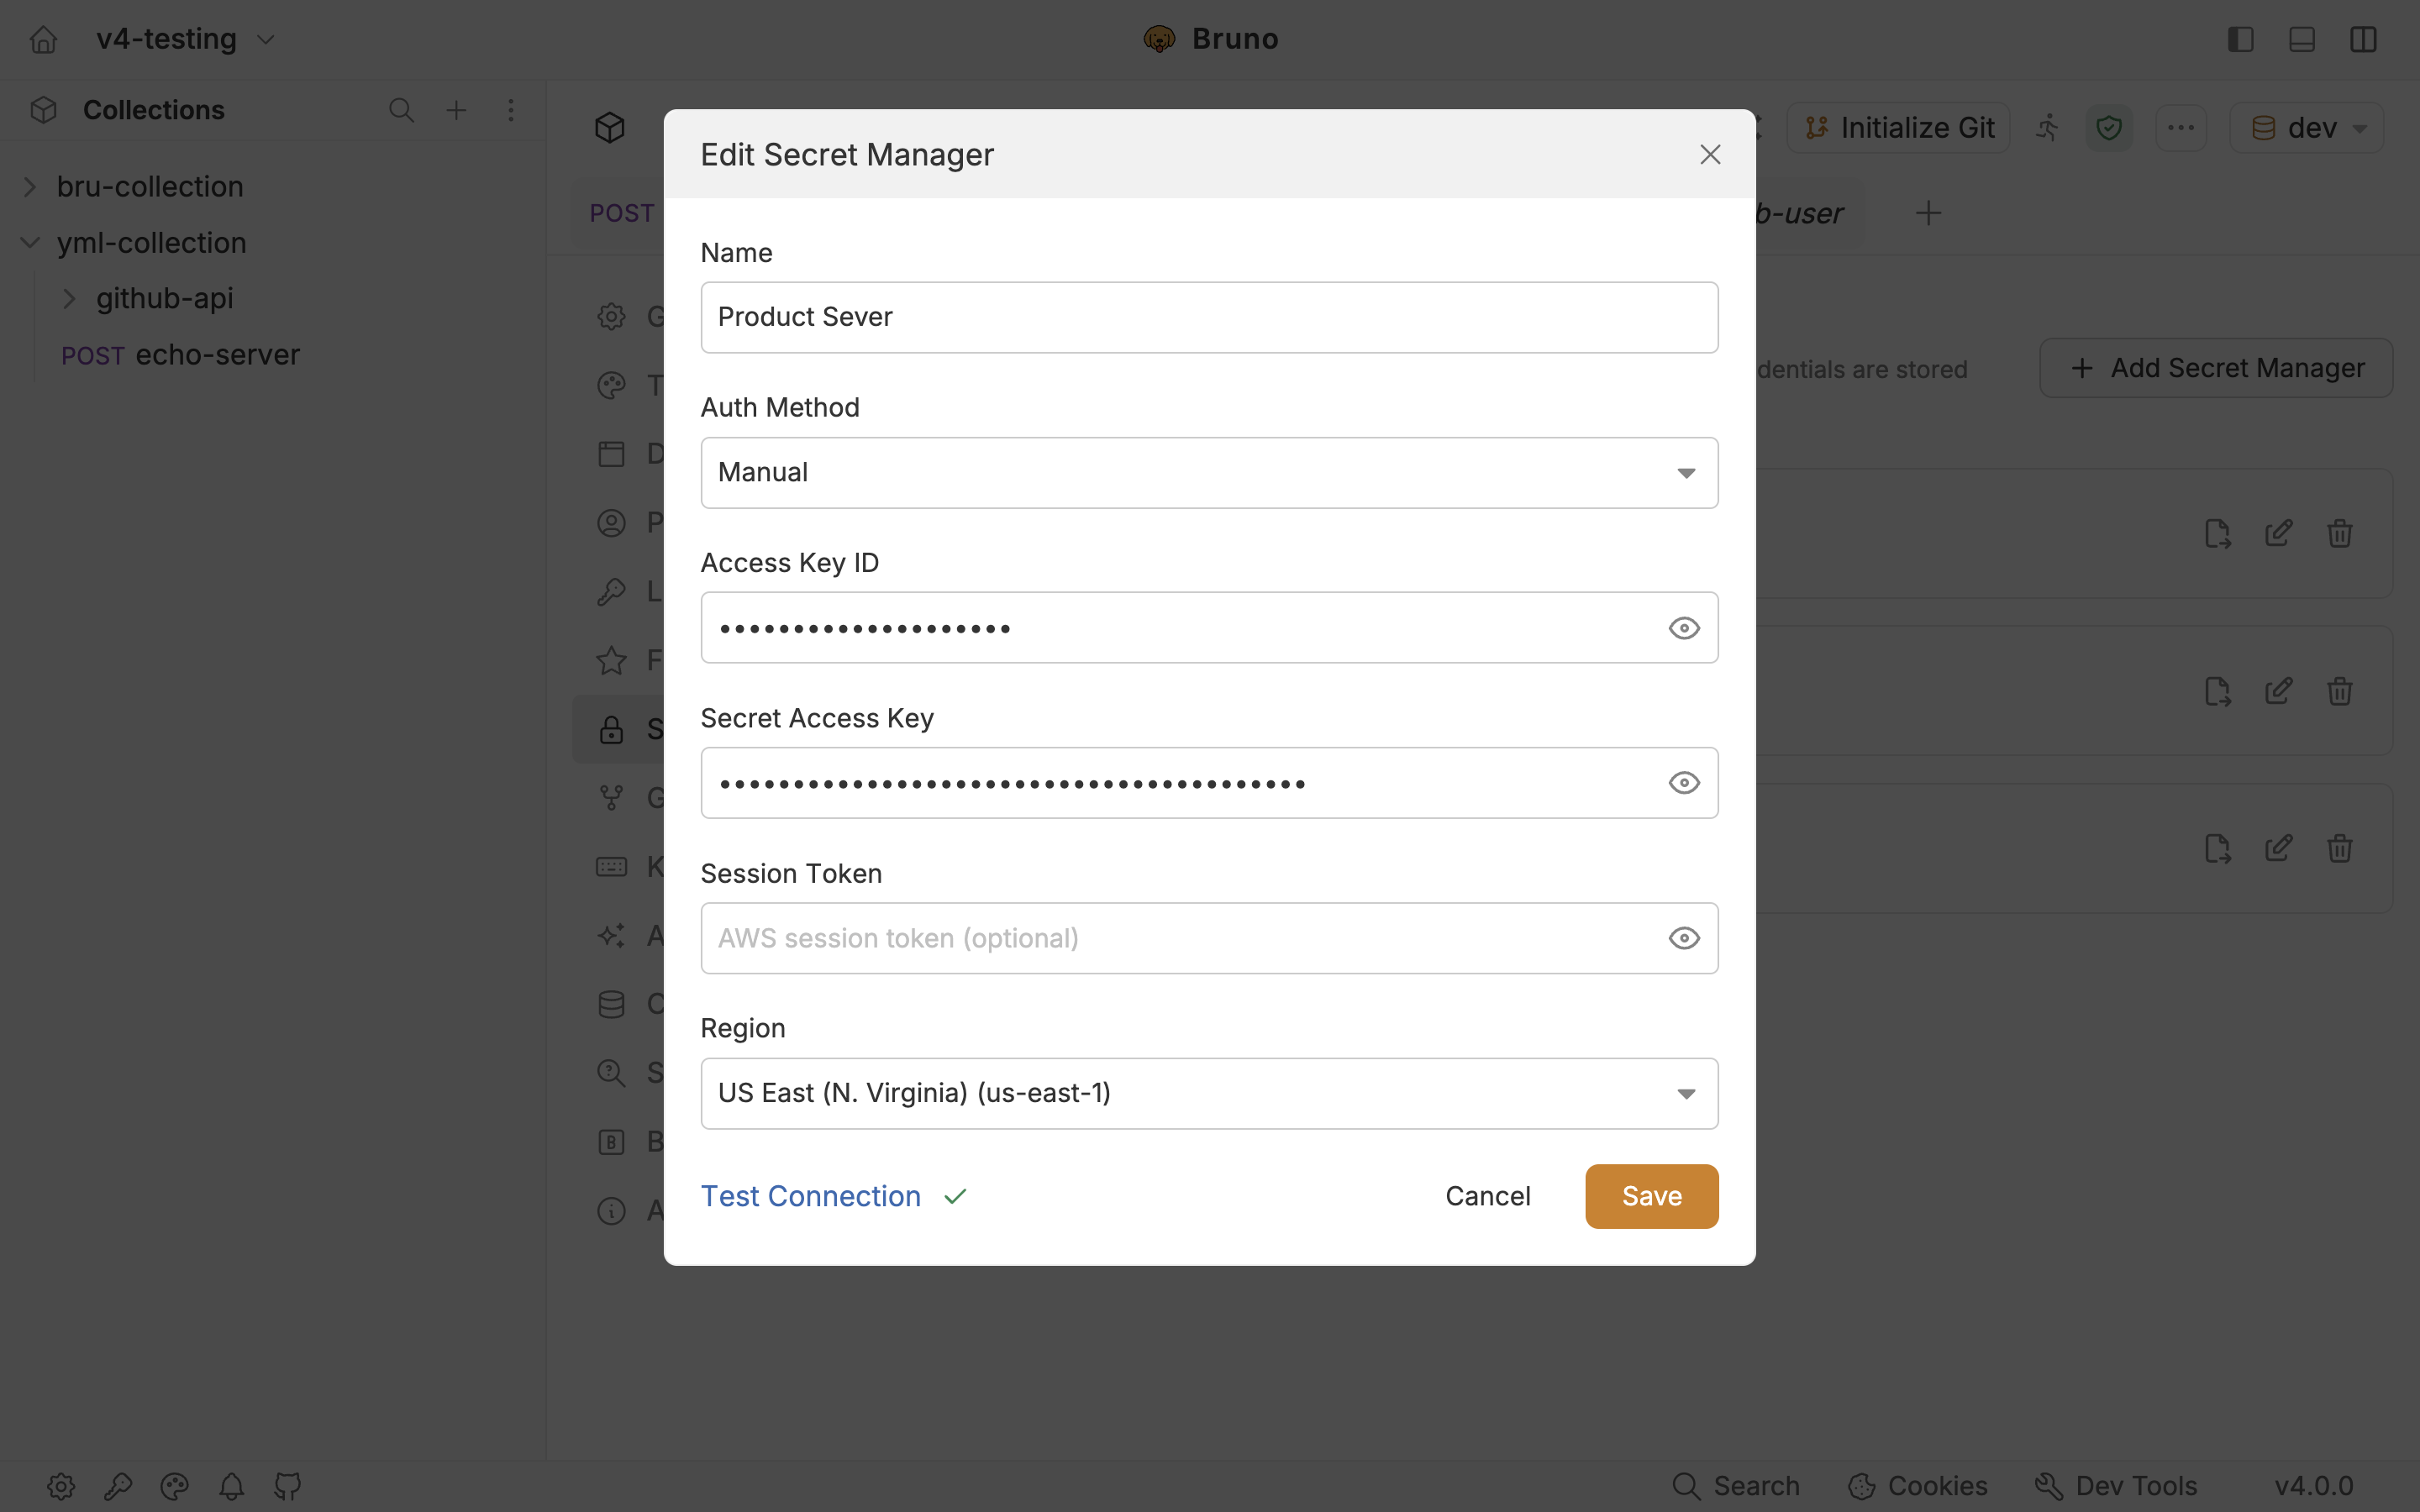
Task: Toggle the left sidebar layout icon
Action: (2240, 39)
